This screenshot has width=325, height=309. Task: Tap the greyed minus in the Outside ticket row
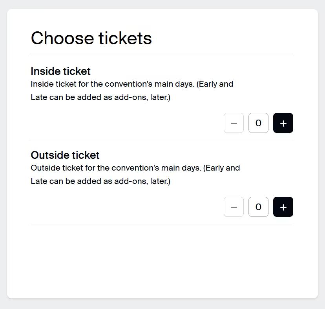pyautogui.click(x=234, y=207)
